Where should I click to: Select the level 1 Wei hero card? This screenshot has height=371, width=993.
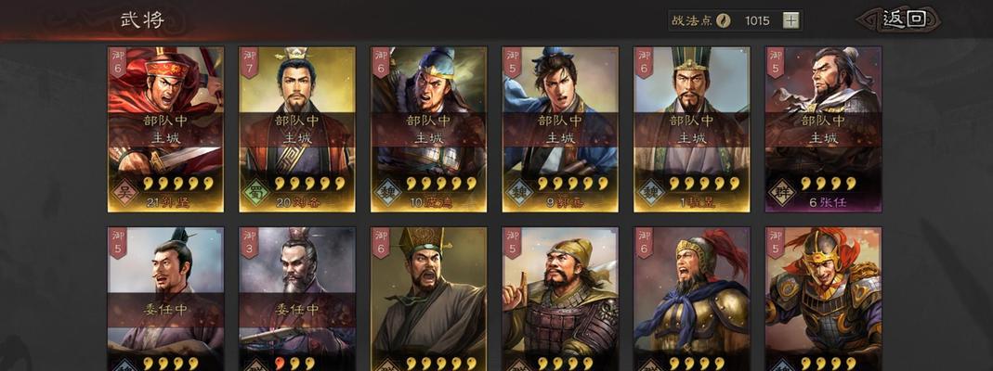[x=691, y=129]
